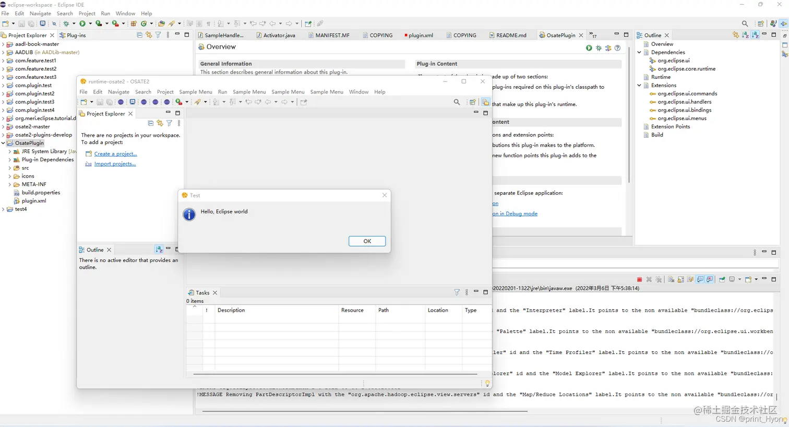Image resolution: width=789 pixels, height=427 pixels.
Task: Click the Open Perspective icon in Eclipse window
Action: [x=761, y=23]
